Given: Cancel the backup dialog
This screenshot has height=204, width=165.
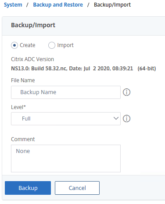Looking at the screenshot, I should click(x=77, y=188).
